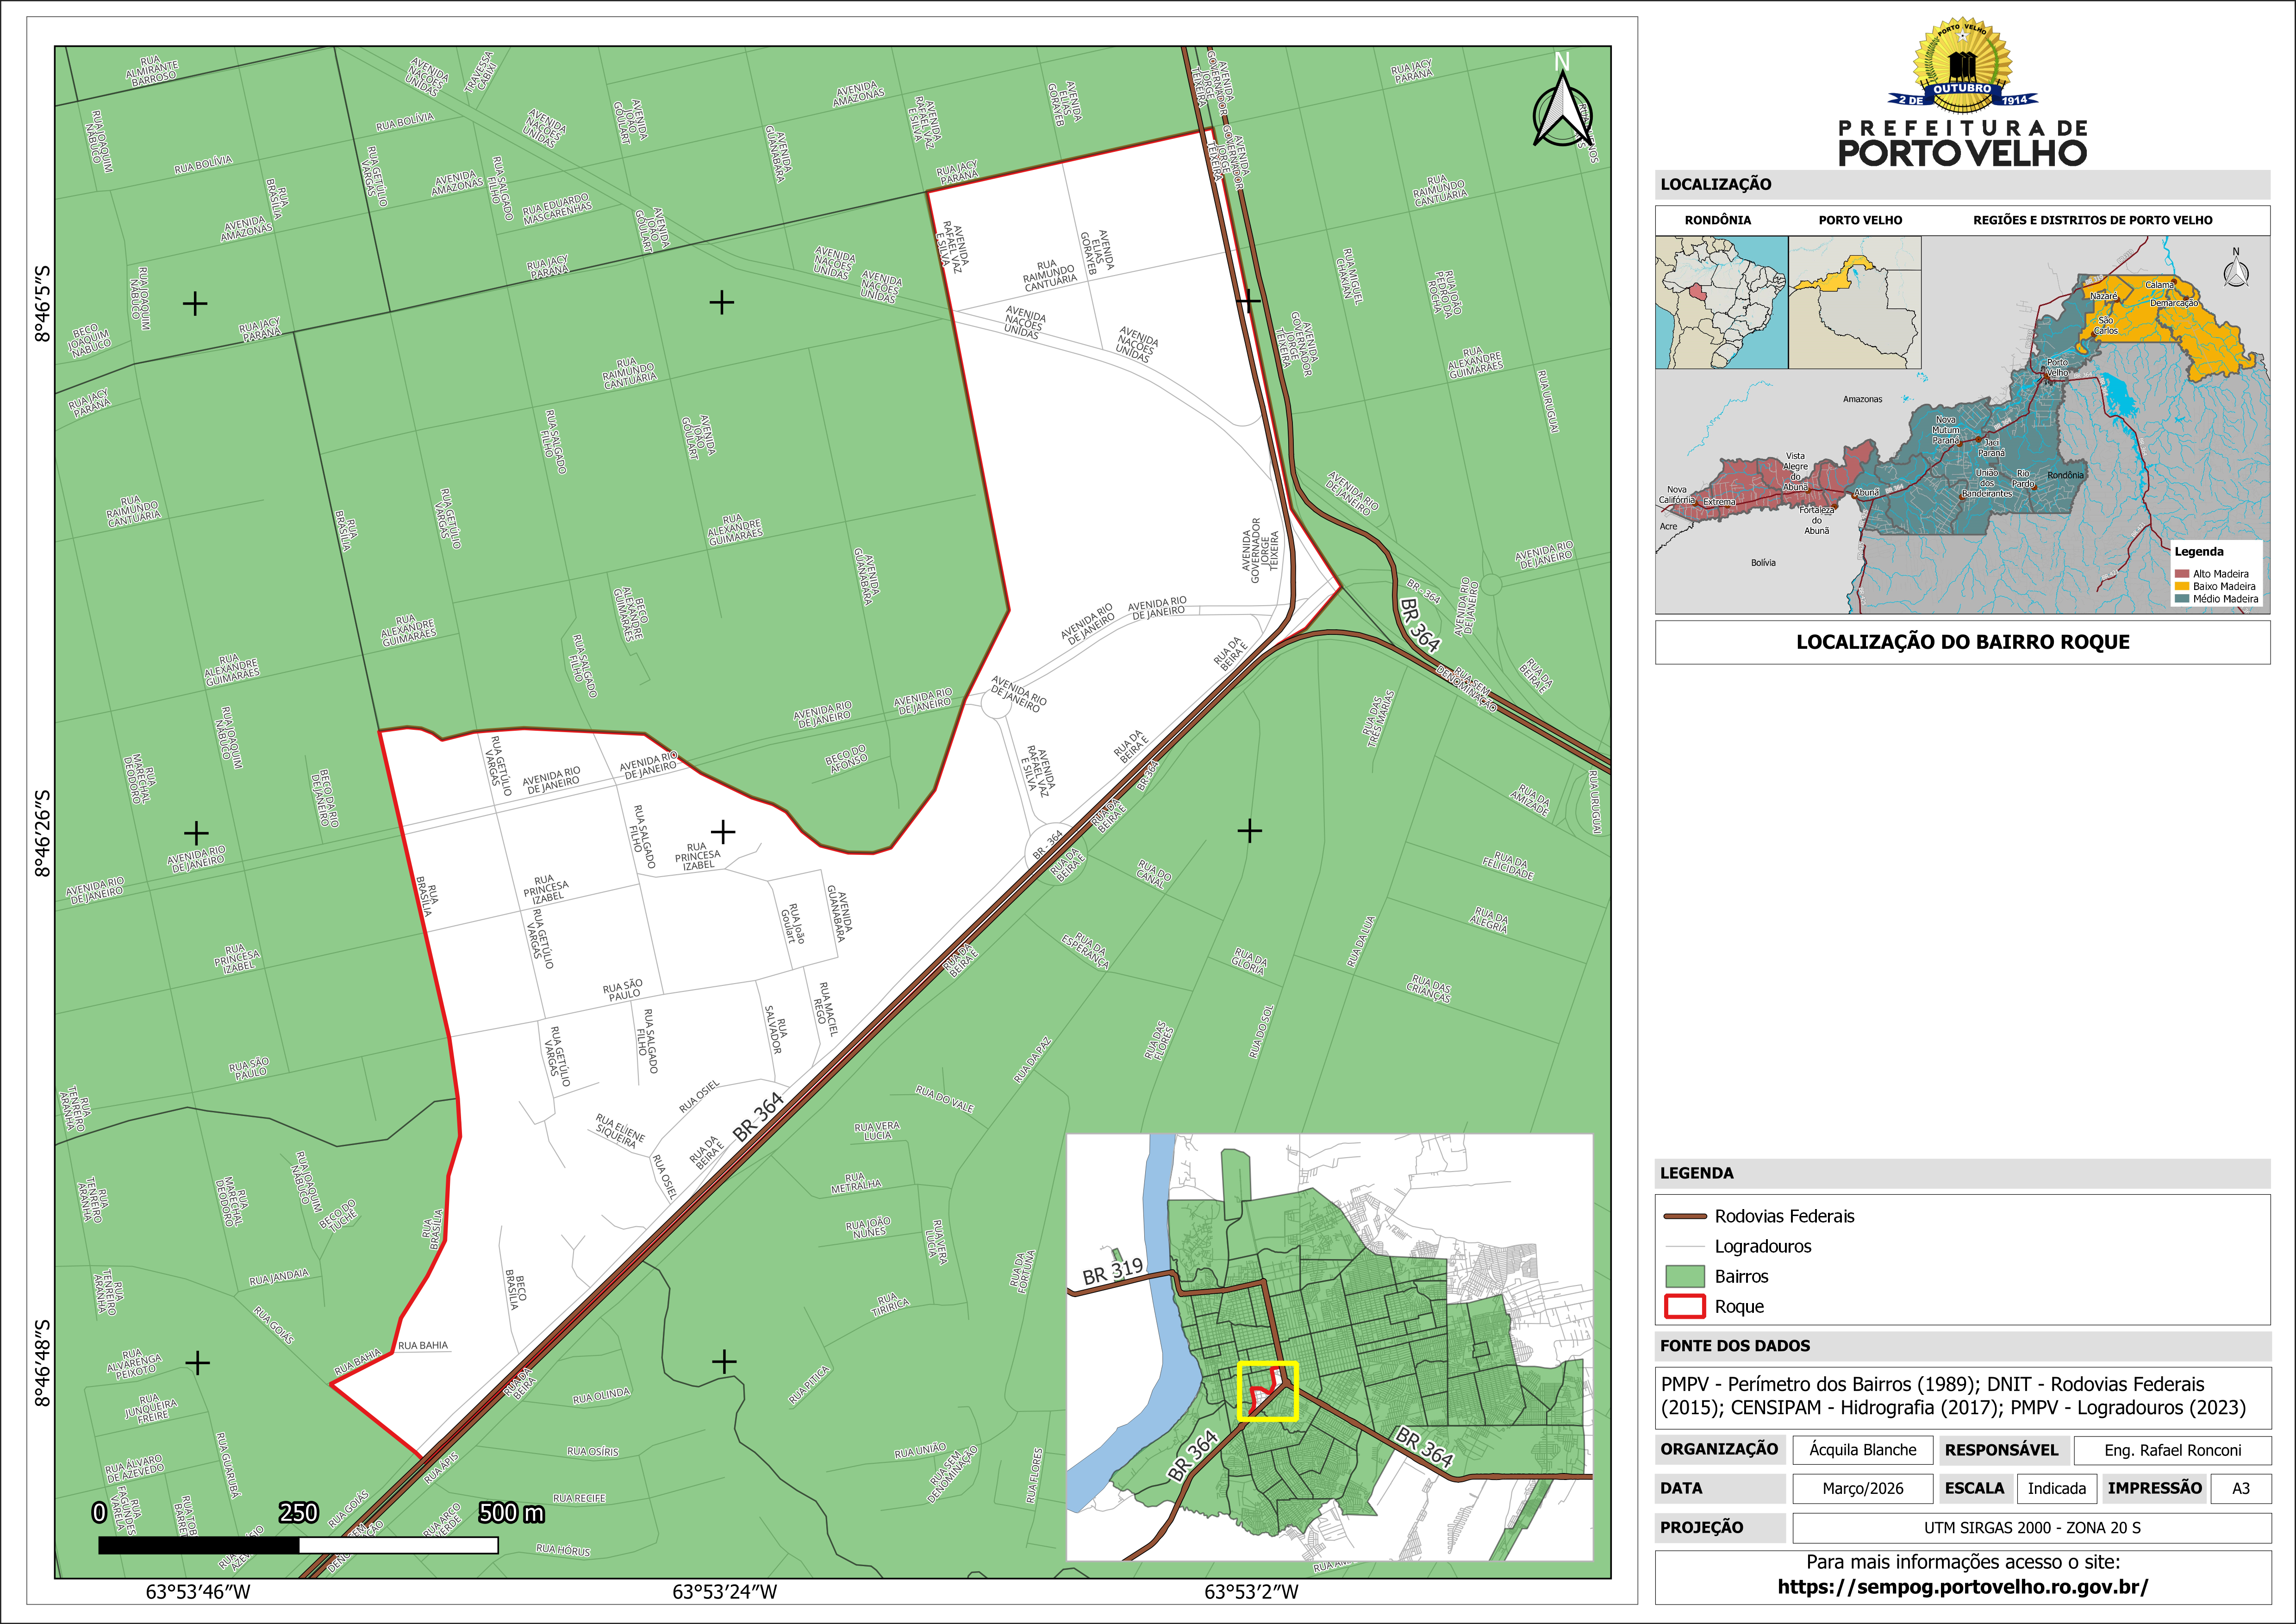Click the green Bairros legend swatch
The image size is (2296, 1624).
pyautogui.click(x=1684, y=1276)
